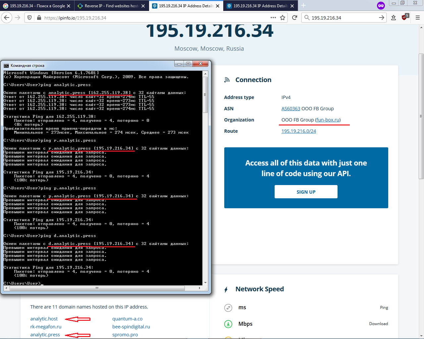
Task: Open the uBlock Origin extension icon
Action: [405, 17]
